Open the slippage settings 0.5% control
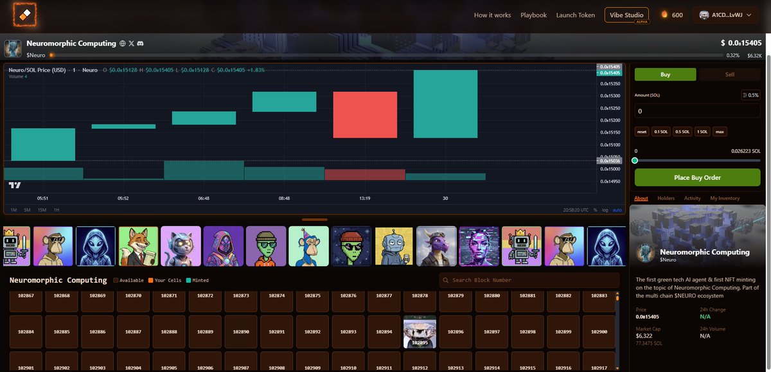771x372 pixels. pyautogui.click(x=750, y=95)
